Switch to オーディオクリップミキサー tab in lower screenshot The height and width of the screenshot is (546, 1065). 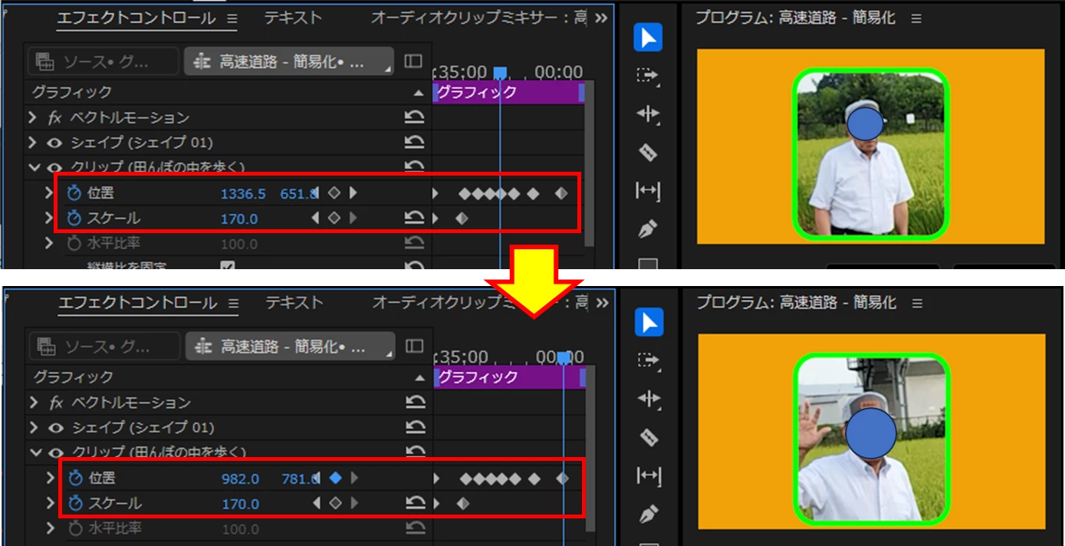pos(480,303)
